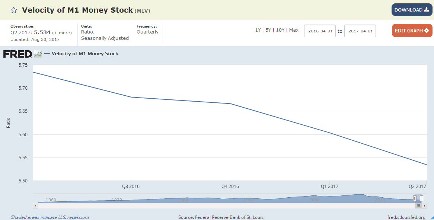This screenshot has width=434, height=220.
Task: Click the right scroll arrow of range navigator
Action: click(424, 205)
